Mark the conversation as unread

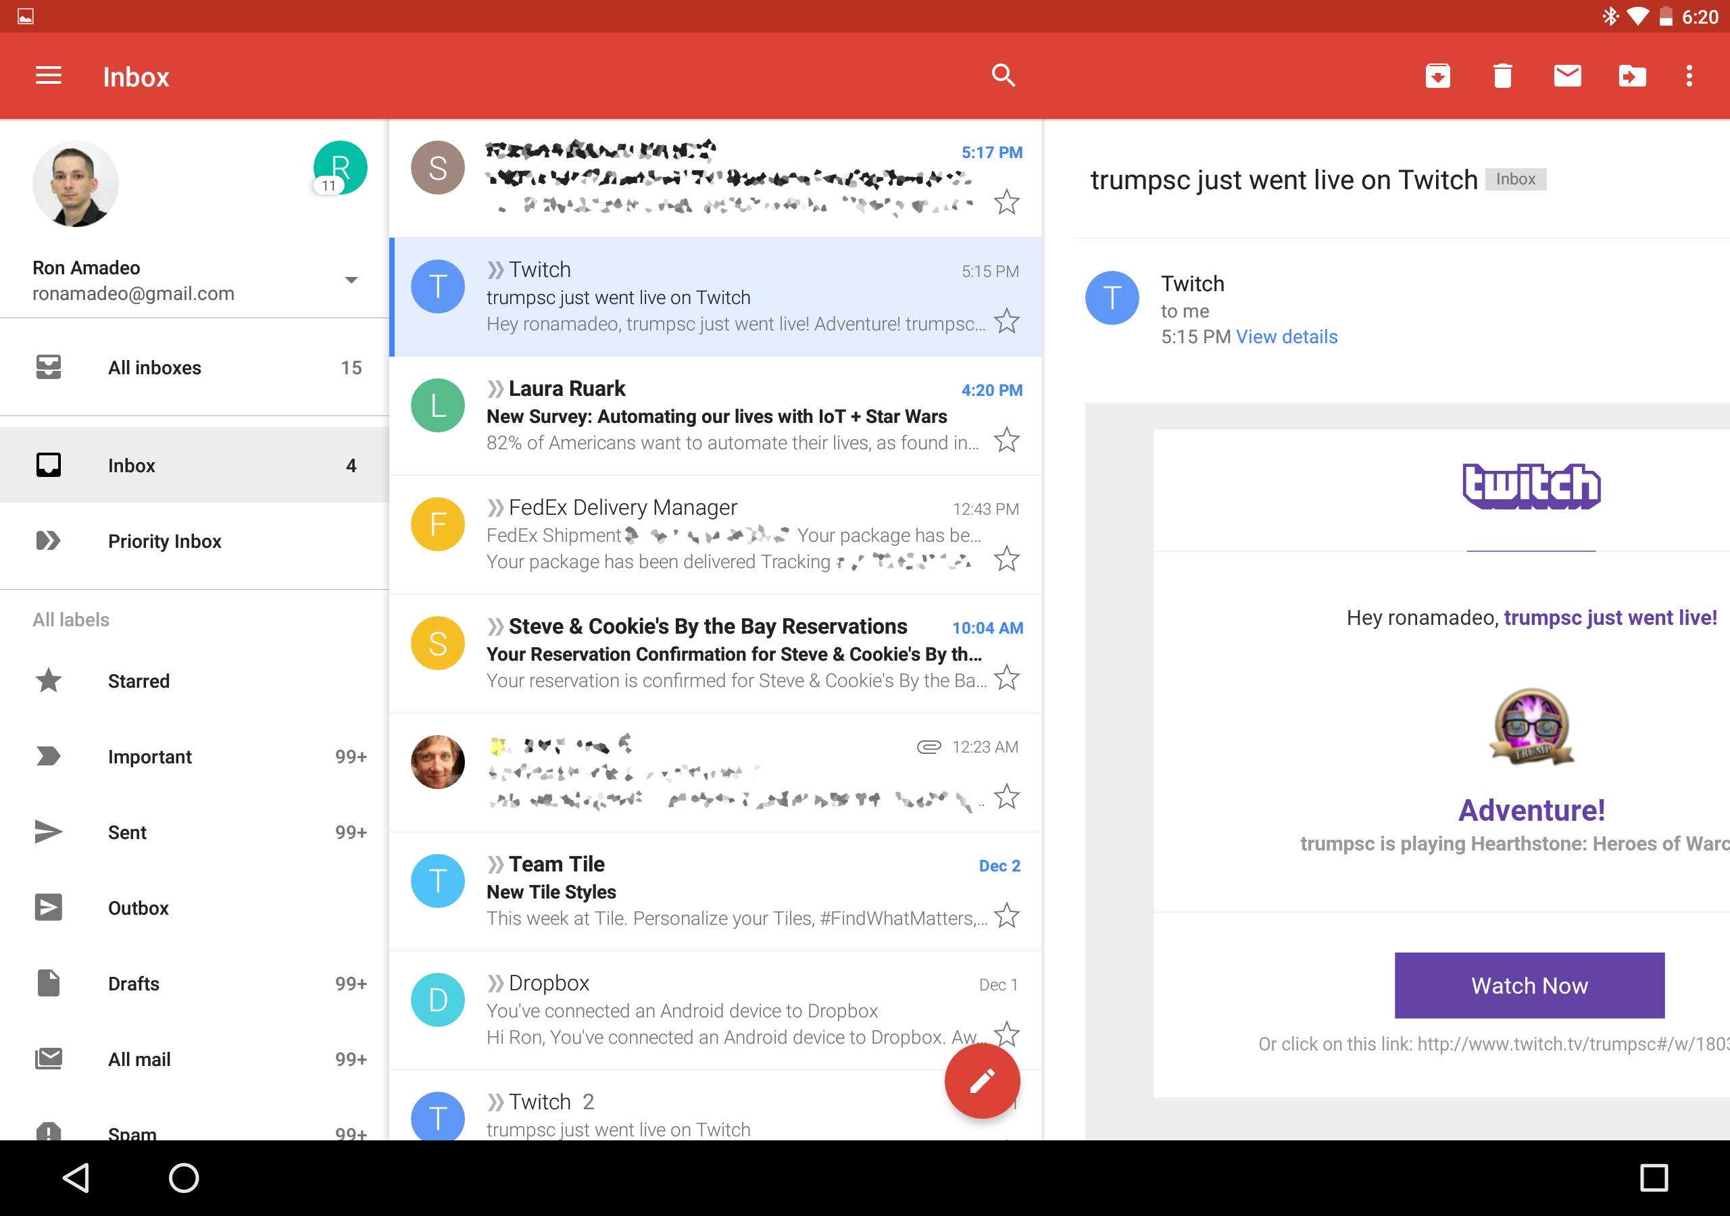click(1566, 76)
